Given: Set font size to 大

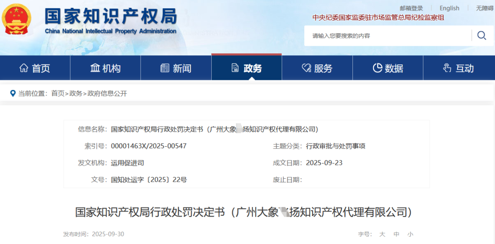Looking at the screenshot, I should [382, 234].
